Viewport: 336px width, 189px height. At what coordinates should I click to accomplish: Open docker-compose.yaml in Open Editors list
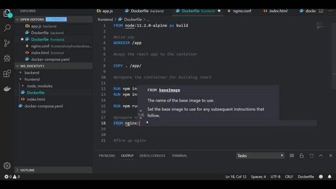pos(54,59)
